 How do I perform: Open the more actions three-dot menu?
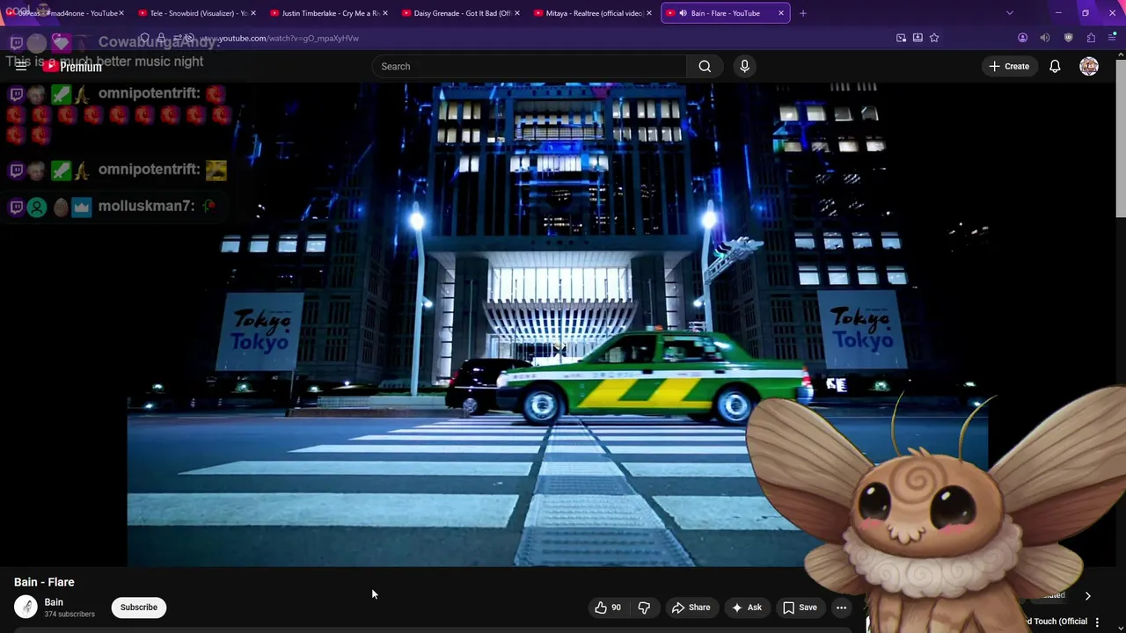coord(841,608)
